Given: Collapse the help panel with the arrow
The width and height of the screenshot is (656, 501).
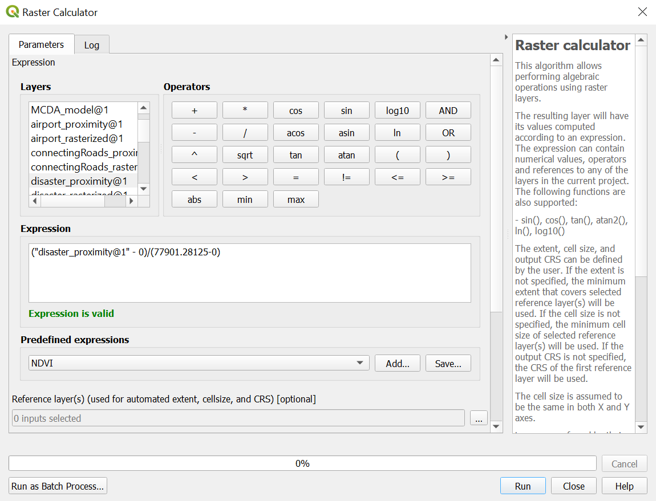Looking at the screenshot, I should click(x=507, y=38).
